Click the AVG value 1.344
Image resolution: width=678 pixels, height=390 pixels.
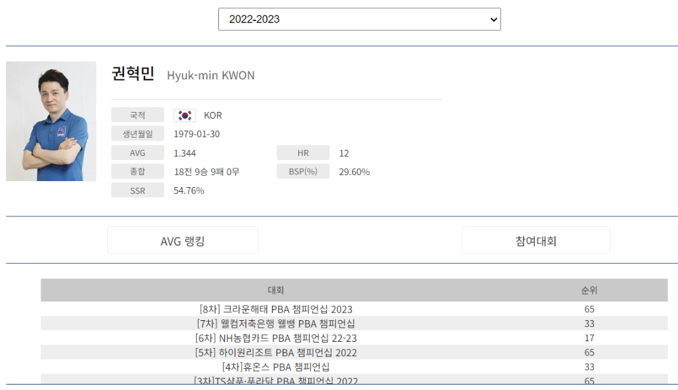(x=184, y=153)
